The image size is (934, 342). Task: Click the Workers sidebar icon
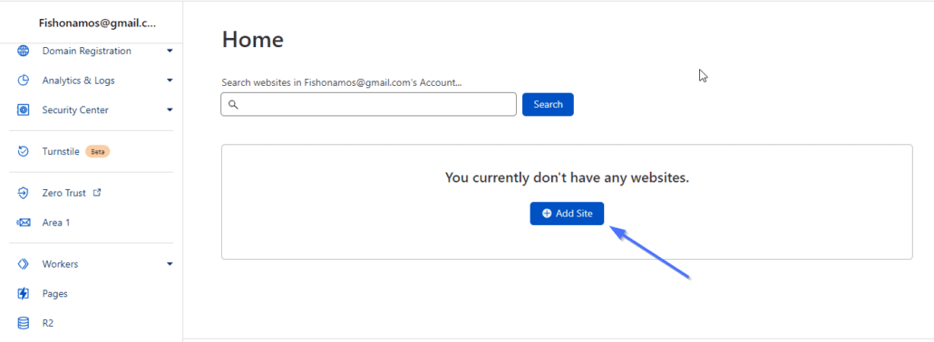point(24,264)
